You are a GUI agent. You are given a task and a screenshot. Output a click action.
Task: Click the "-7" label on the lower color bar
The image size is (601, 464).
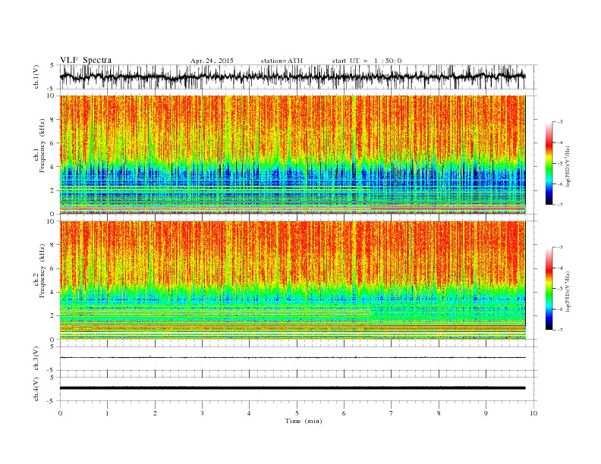tap(560, 330)
